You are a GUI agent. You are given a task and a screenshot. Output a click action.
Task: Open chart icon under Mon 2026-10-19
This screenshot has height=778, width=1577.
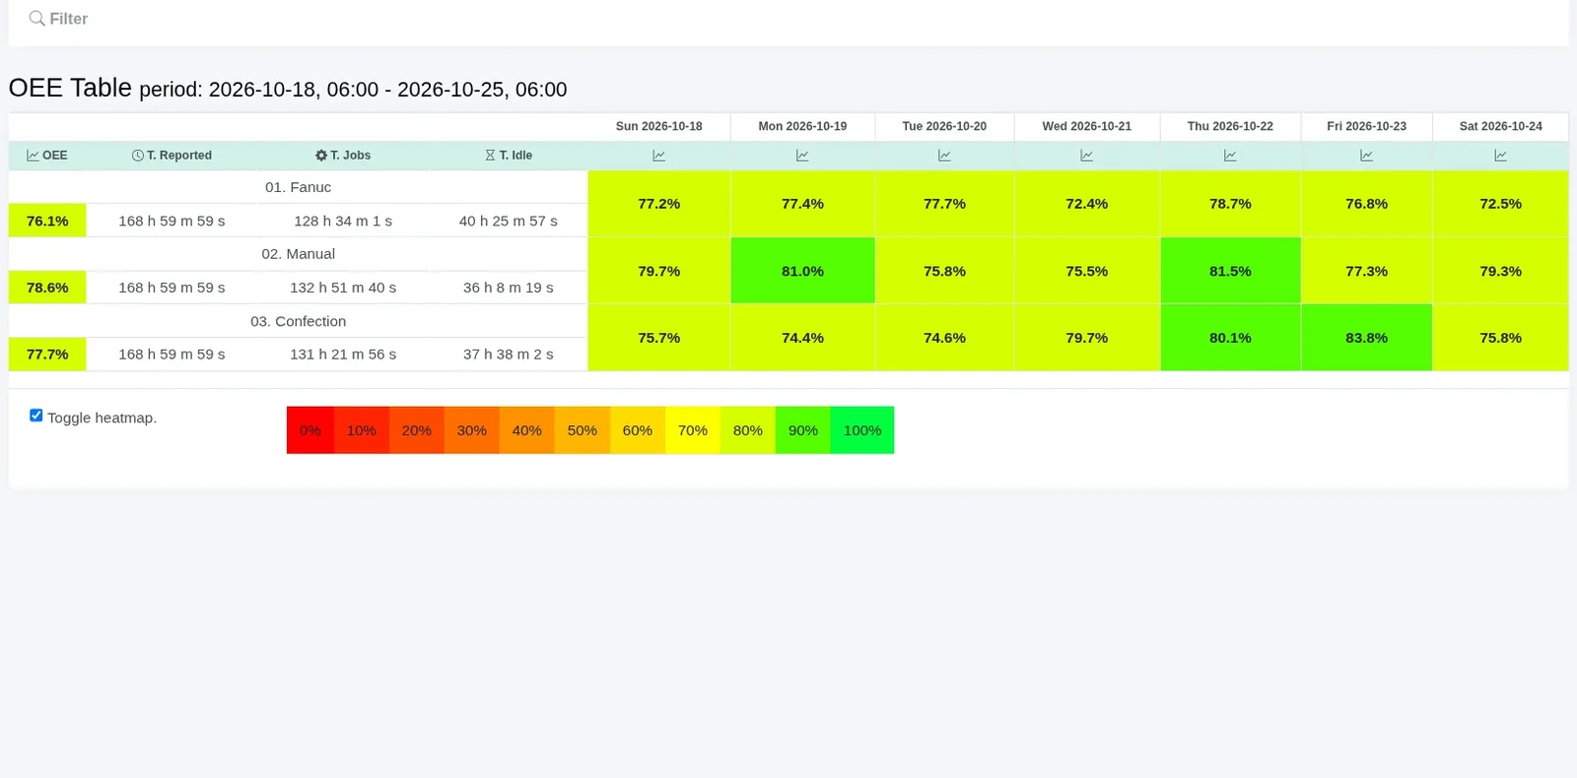coord(802,156)
